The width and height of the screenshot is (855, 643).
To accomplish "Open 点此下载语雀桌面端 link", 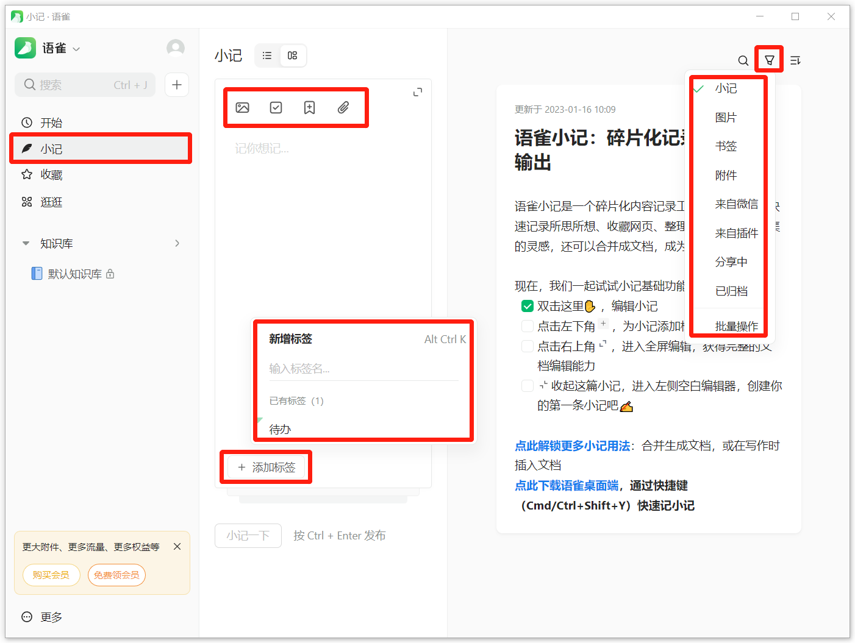I will (567, 485).
